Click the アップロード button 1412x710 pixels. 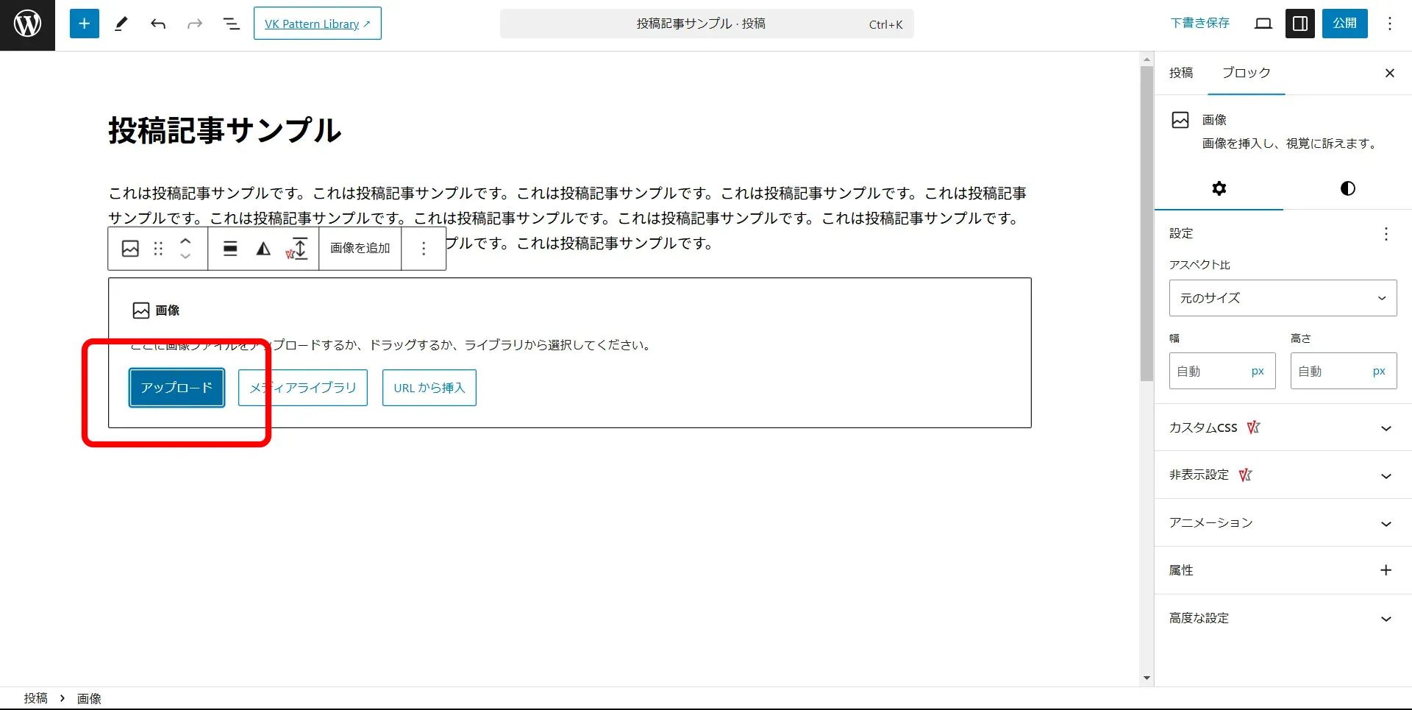pyautogui.click(x=176, y=387)
